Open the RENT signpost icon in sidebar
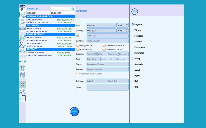Viewport: 206px width, 128px height. [x=22, y=8]
